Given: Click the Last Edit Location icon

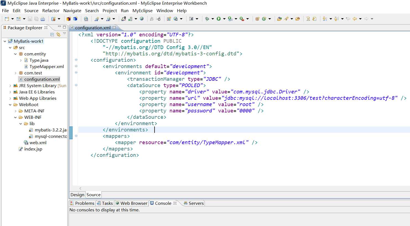Looking at the screenshot, I should [x=348, y=19].
